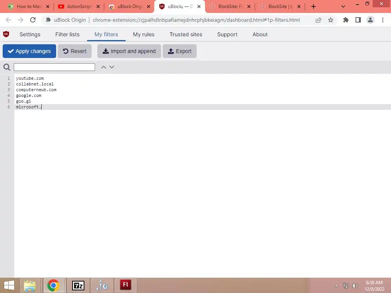Click the magnifier search icon

tap(7, 67)
